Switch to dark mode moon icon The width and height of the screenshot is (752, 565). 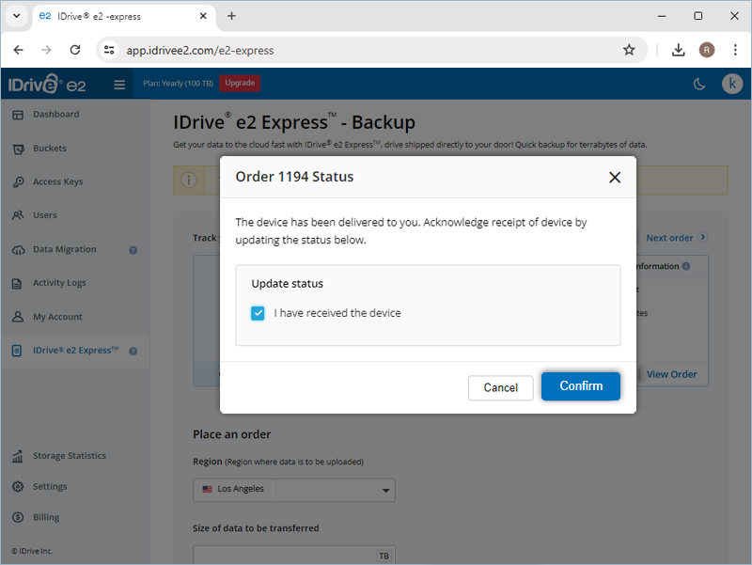pos(699,85)
